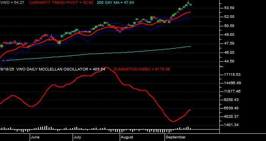Click the VWO DAILY MCCLELLAN OSCILLATOR = 405.64 label
This screenshot has width=266, height=141.
tap(61, 69)
